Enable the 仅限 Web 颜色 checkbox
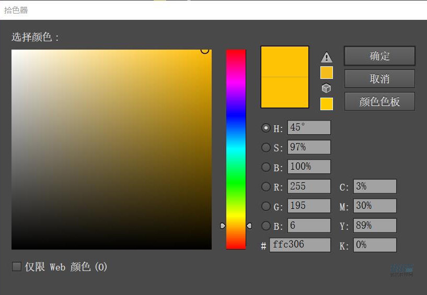This screenshot has height=295, width=427. pyautogui.click(x=17, y=266)
